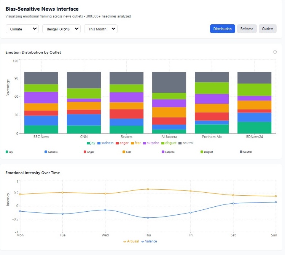Click the orange Fear dot in the lower legend

[x=124, y=152]
